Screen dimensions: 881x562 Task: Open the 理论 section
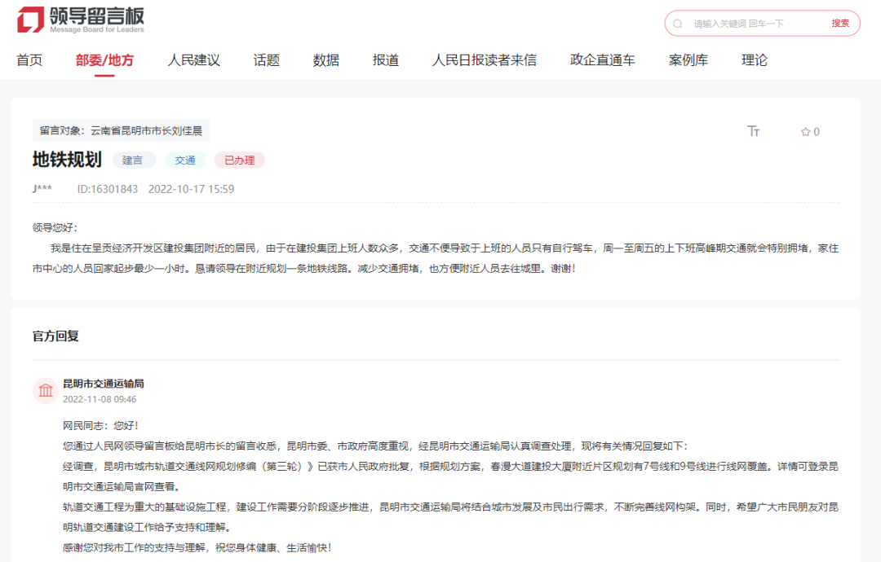pyautogui.click(x=755, y=59)
